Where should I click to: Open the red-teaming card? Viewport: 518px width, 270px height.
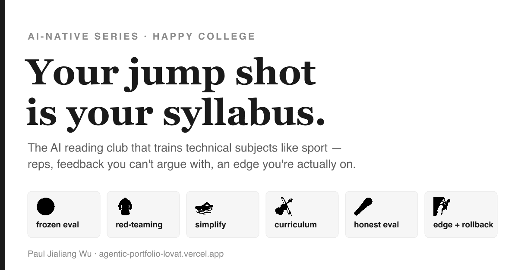143,214
